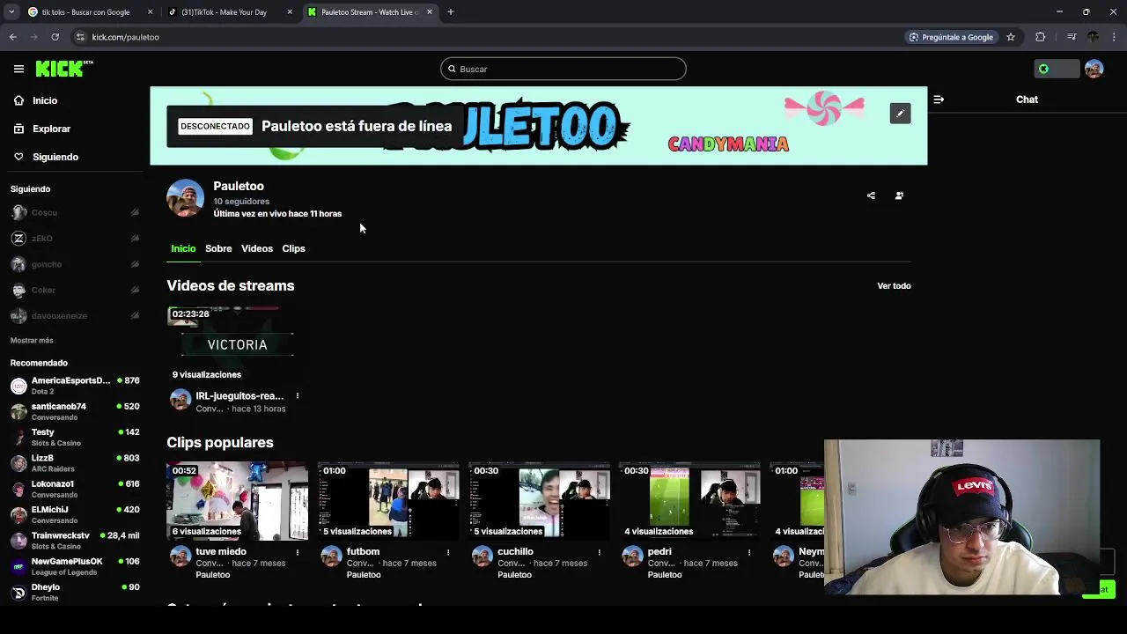Open followed channel davooxeneize
The image size is (1127, 634).
[75, 315]
